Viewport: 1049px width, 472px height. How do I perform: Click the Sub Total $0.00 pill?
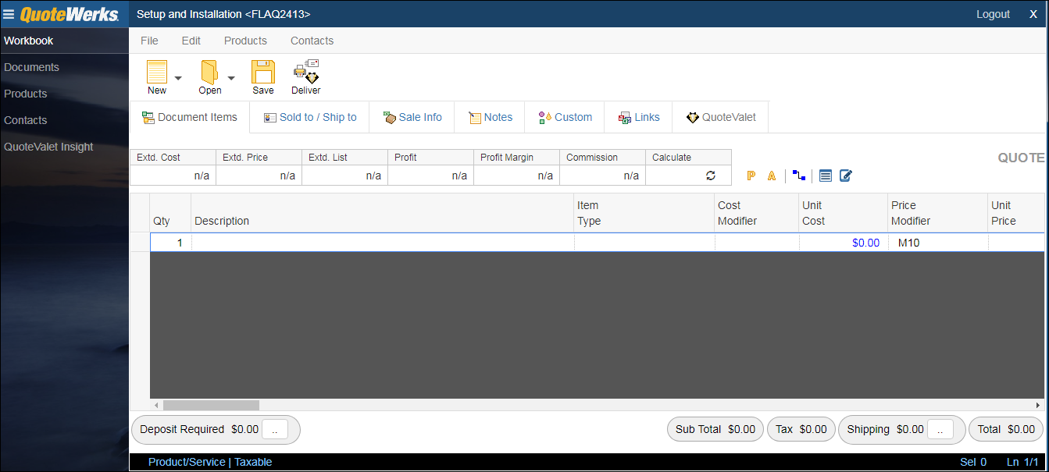715,430
